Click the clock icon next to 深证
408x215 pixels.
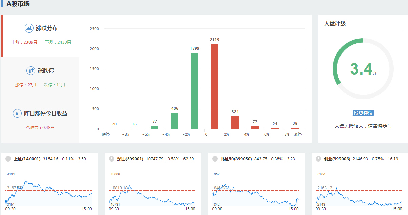pos(111,159)
